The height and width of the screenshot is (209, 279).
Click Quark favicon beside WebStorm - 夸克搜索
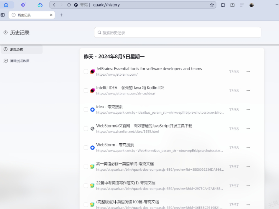click(92, 147)
